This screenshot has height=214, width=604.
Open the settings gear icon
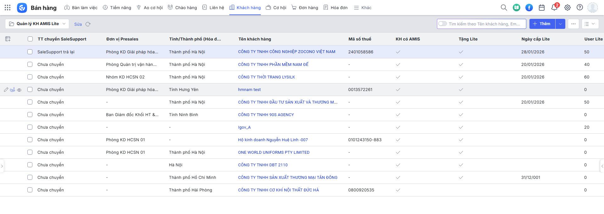click(x=567, y=8)
